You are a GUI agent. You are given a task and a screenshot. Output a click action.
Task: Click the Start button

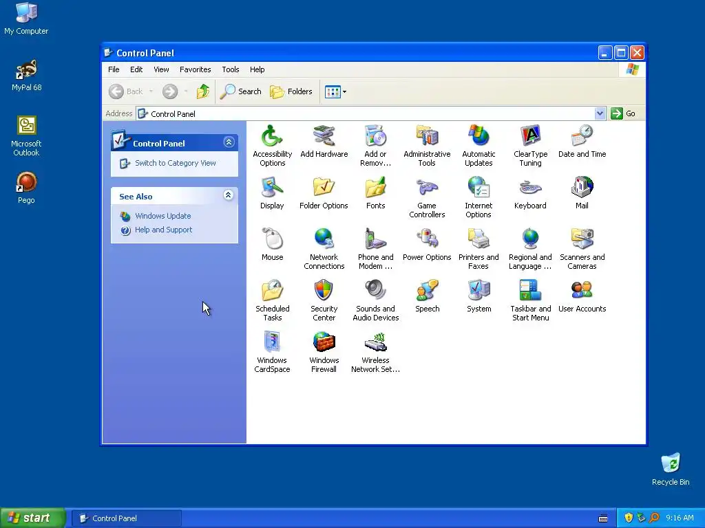(x=33, y=518)
